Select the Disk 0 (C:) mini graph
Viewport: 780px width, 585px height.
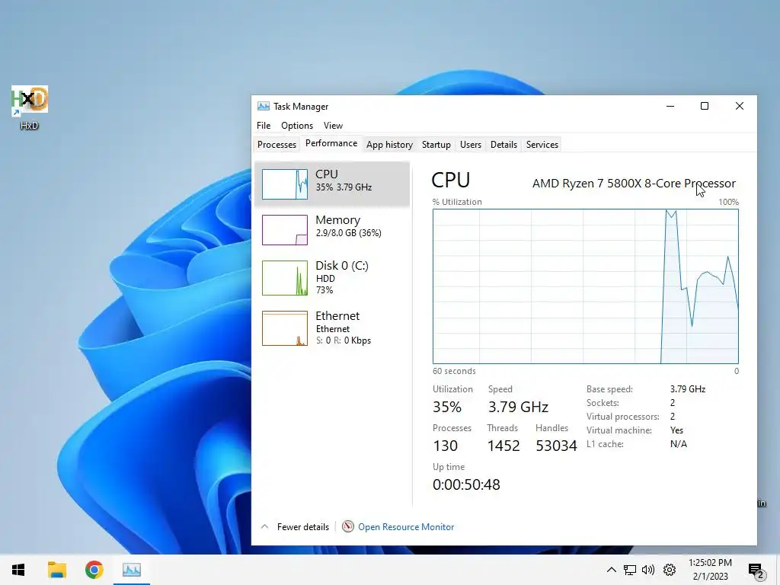coord(285,278)
